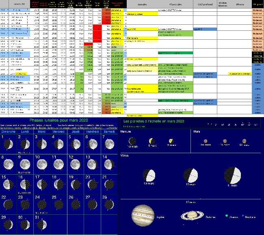Click Vénus phase image for 1er mars

[x=149, y=175]
